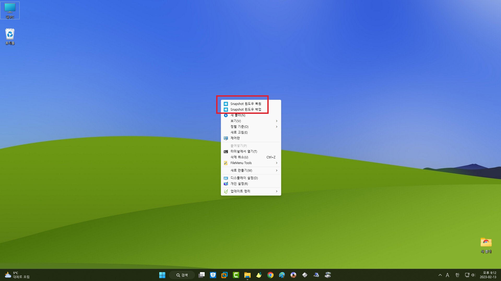
Task: Open the FileMenu Tools submenu
Action: tap(251, 163)
